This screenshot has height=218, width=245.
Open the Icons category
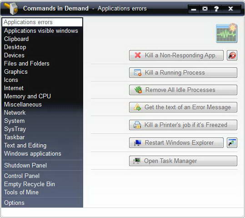[x=42, y=80]
